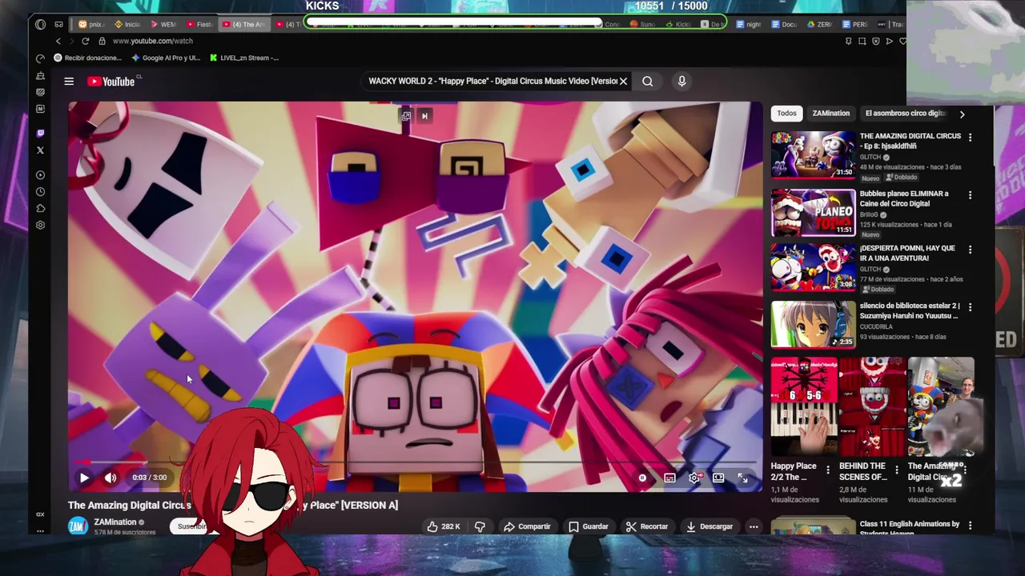Viewport: 1025px width, 576px height.
Task: Open sidebar history clock icon
Action: (x=40, y=192)
